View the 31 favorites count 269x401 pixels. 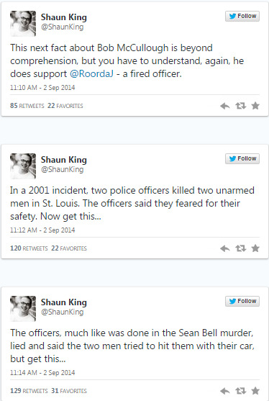[69, 391]
